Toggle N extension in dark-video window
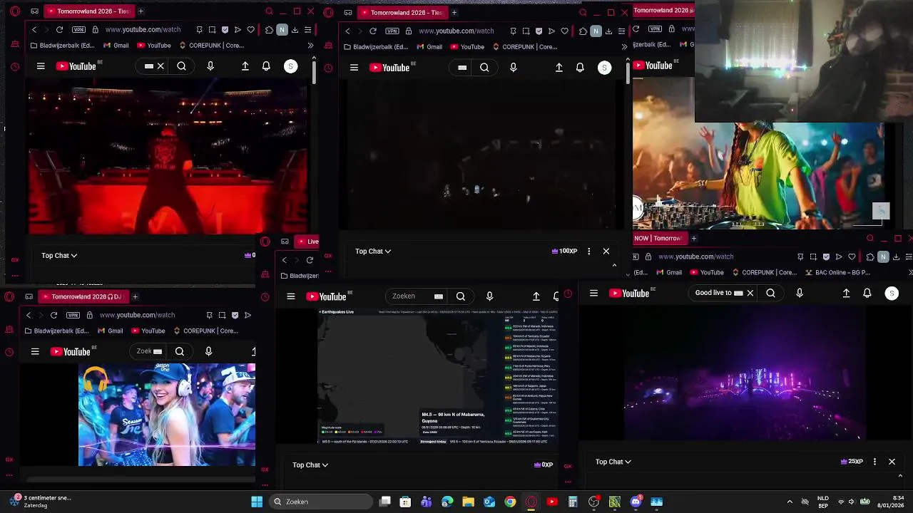Image resolution: width=913 pixels, height=513 pixels. (x=596, y=31)
